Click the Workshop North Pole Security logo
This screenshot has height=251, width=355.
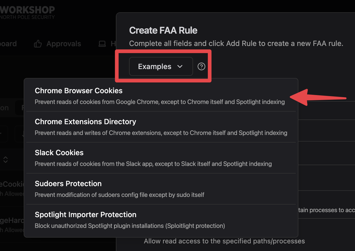27,13
